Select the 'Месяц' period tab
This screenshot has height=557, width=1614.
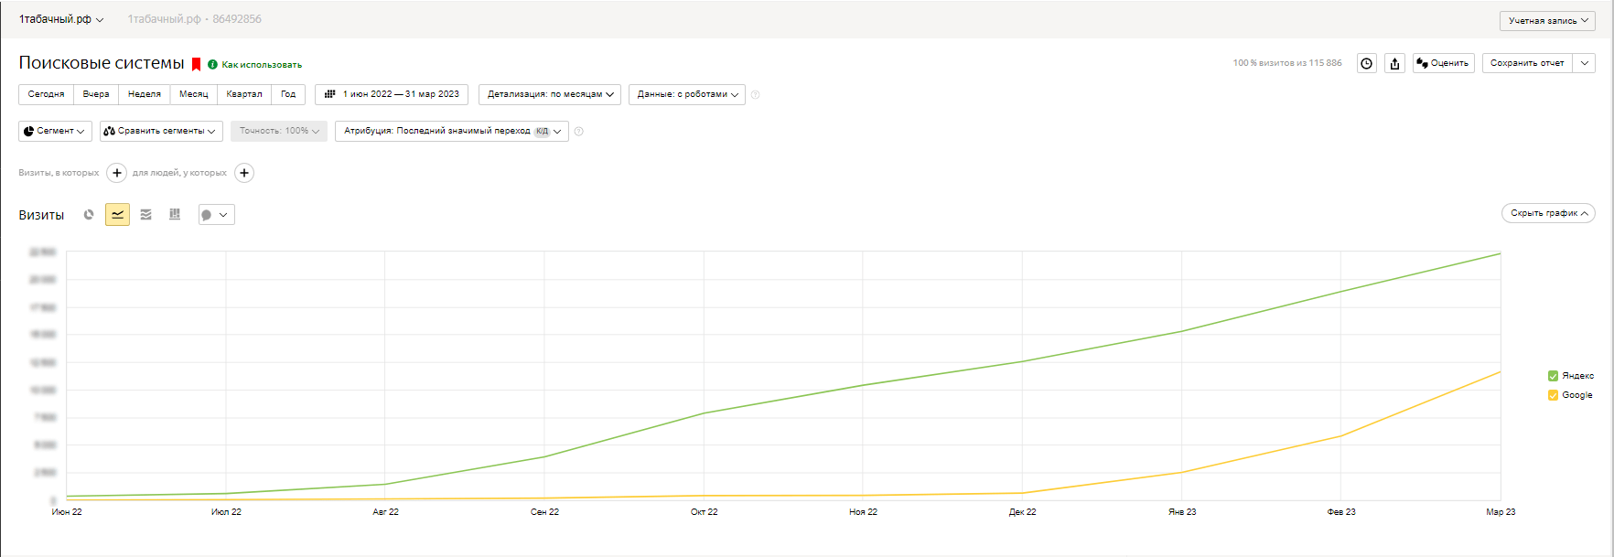click(194, 94)
